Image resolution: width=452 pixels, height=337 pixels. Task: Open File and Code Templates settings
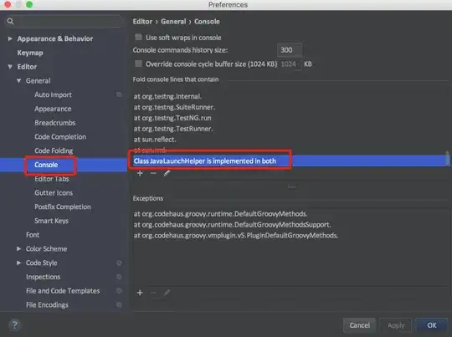click(63, 291)
